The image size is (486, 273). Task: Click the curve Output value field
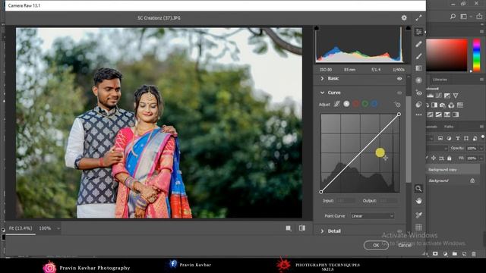388,201
